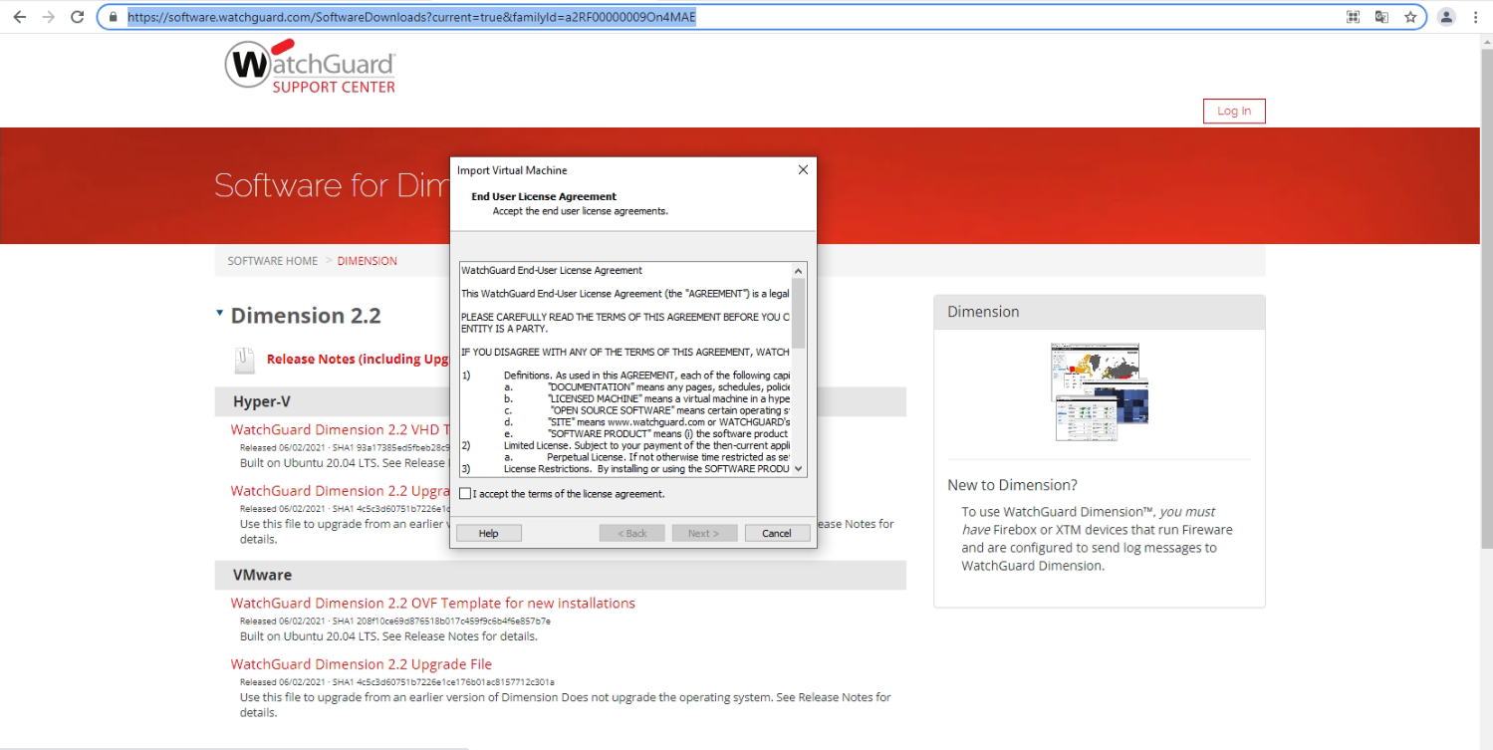1493x750 pixels.
Task: Click Cancel in Import Virtual Machine dialog
Action: pyautogui.click(x=777, y=533)
